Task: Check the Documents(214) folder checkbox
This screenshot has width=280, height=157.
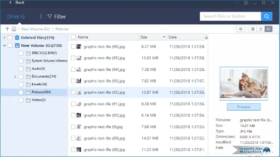Action: [x=21, y=76]
